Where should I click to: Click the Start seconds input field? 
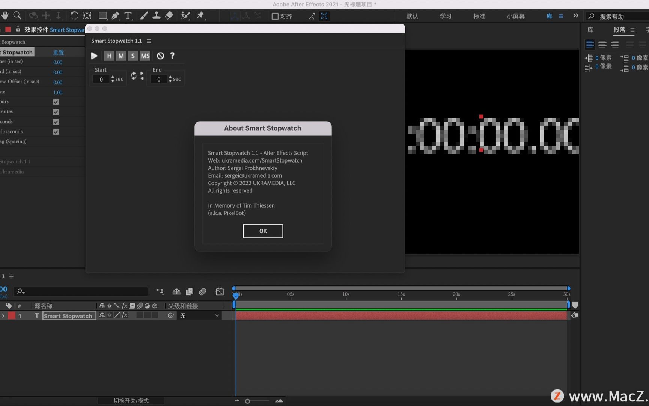[101, 79]
